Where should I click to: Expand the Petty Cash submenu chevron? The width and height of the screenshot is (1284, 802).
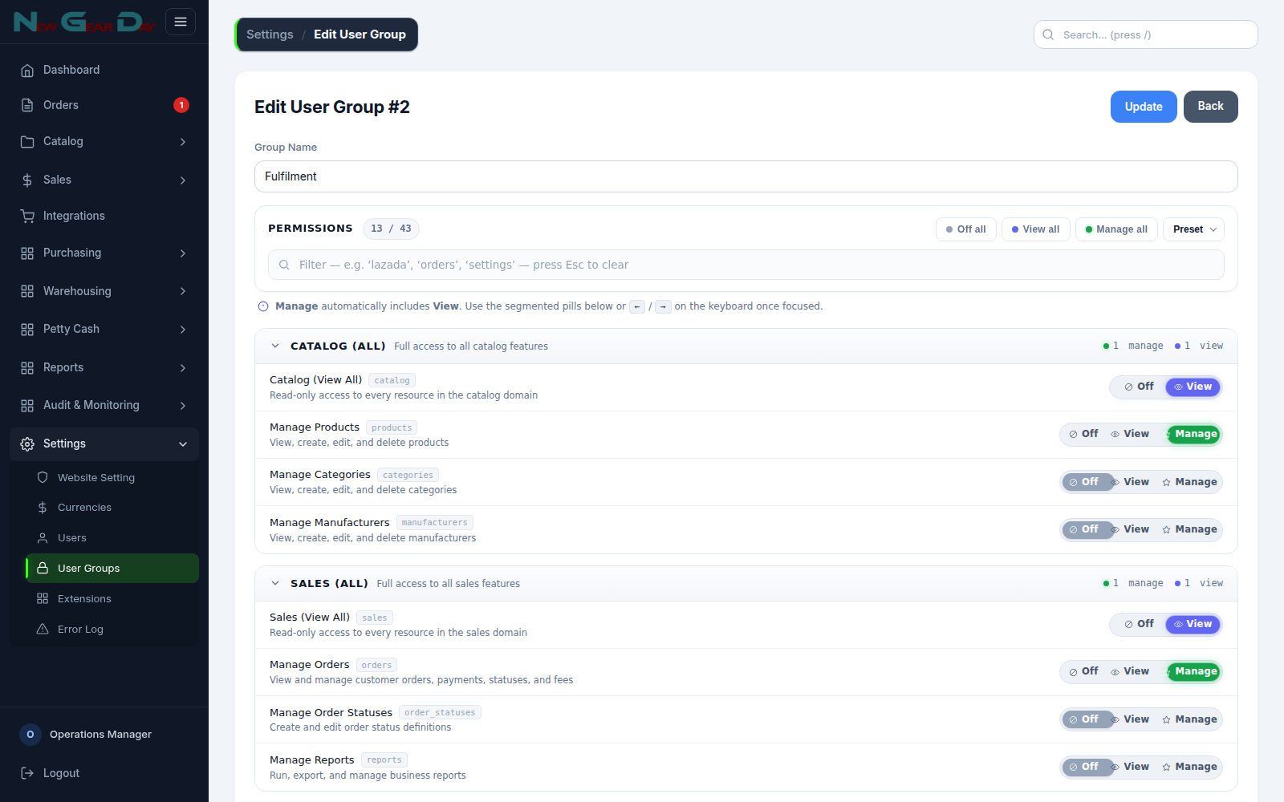(183, 330)
